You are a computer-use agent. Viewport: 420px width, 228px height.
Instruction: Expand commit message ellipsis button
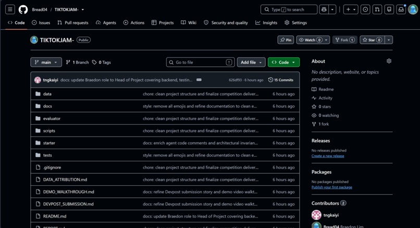(x=199, y=80)
